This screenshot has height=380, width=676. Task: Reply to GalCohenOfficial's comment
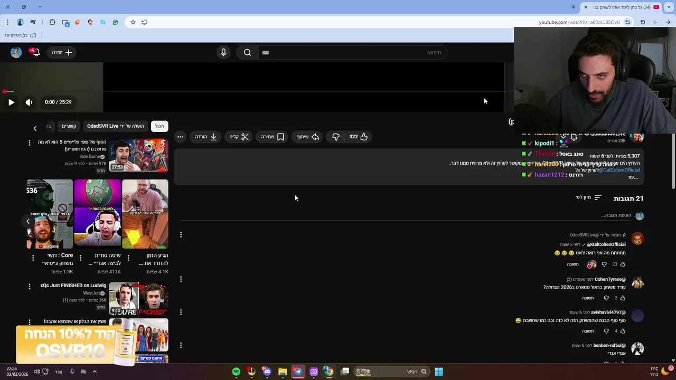point(572,264)
